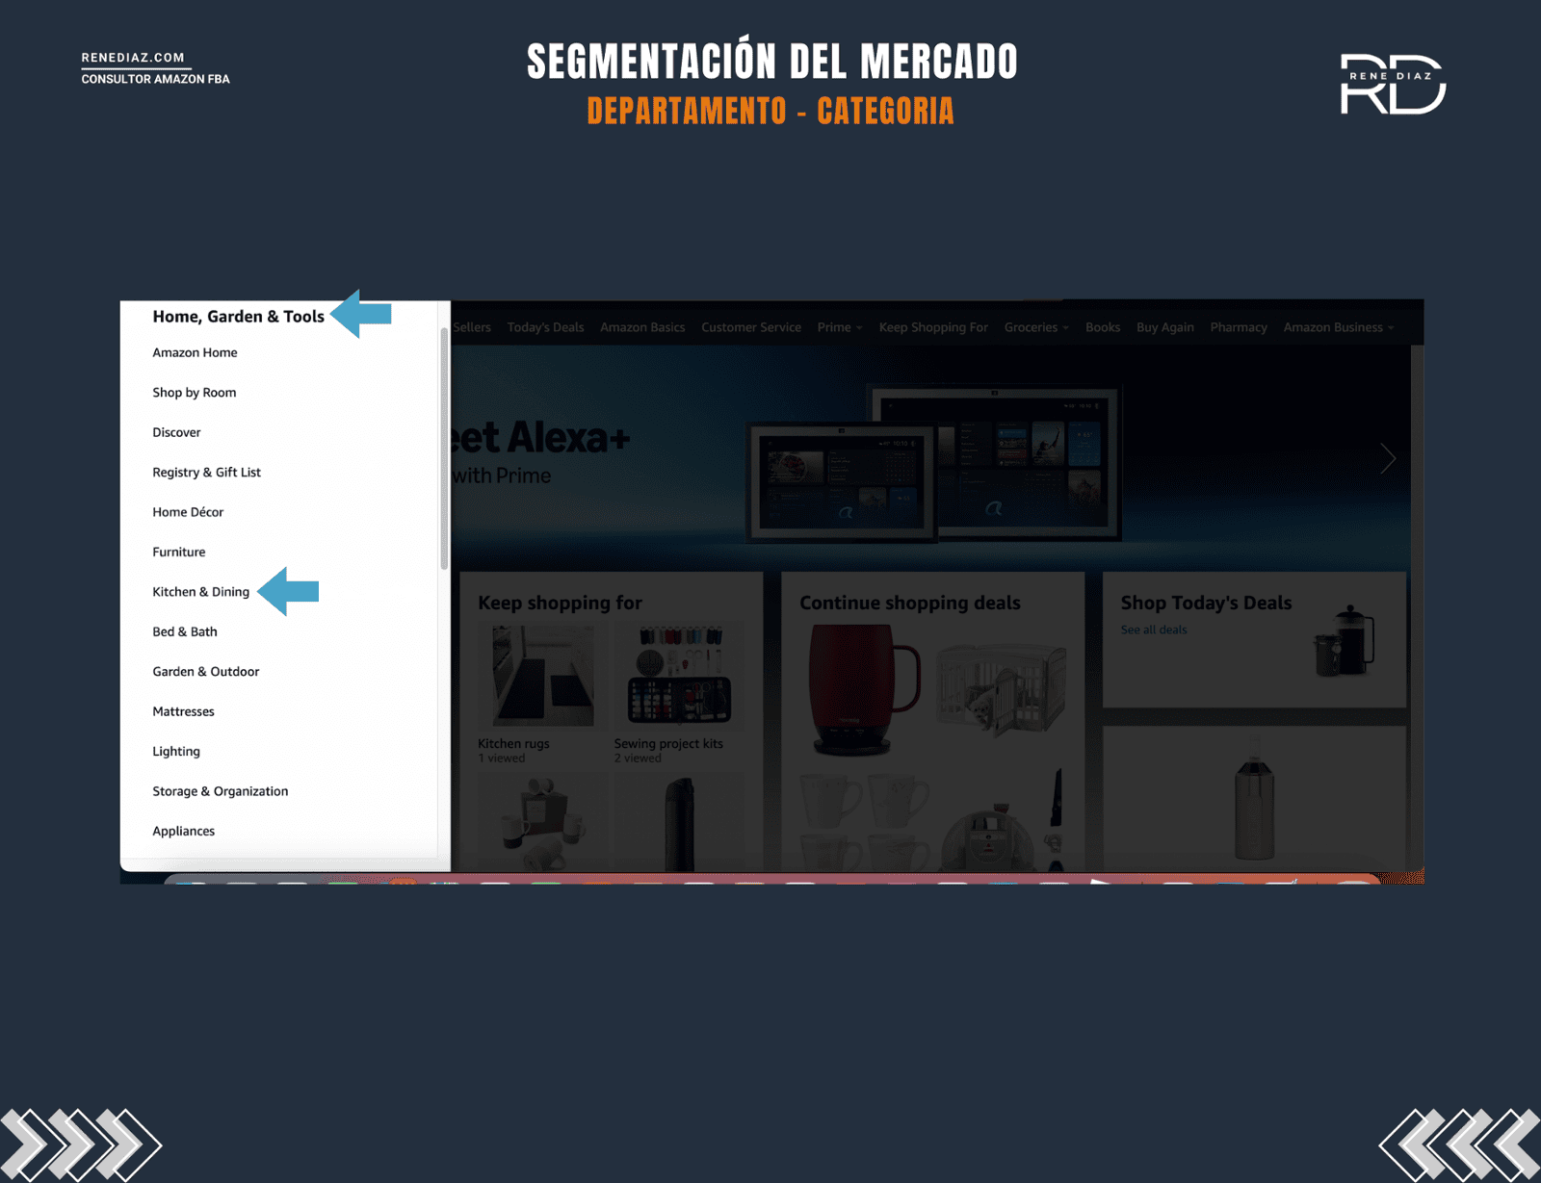Open the Prime dropdown in navigation bar

[x=839, y=327]
